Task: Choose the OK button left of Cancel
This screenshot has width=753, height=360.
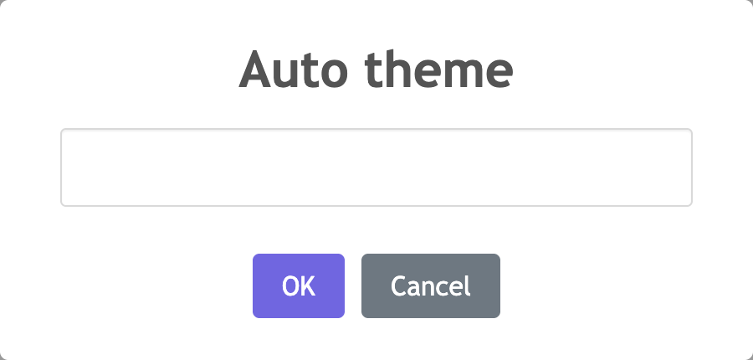Action: (x=299, y=286)
